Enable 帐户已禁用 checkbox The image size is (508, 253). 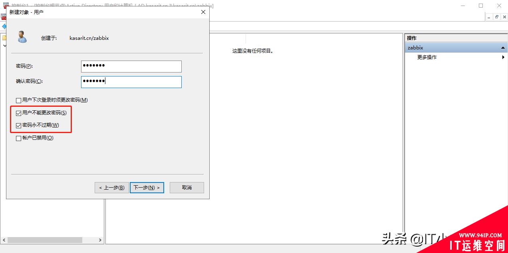pyautogui.click(x=18, y=138)
